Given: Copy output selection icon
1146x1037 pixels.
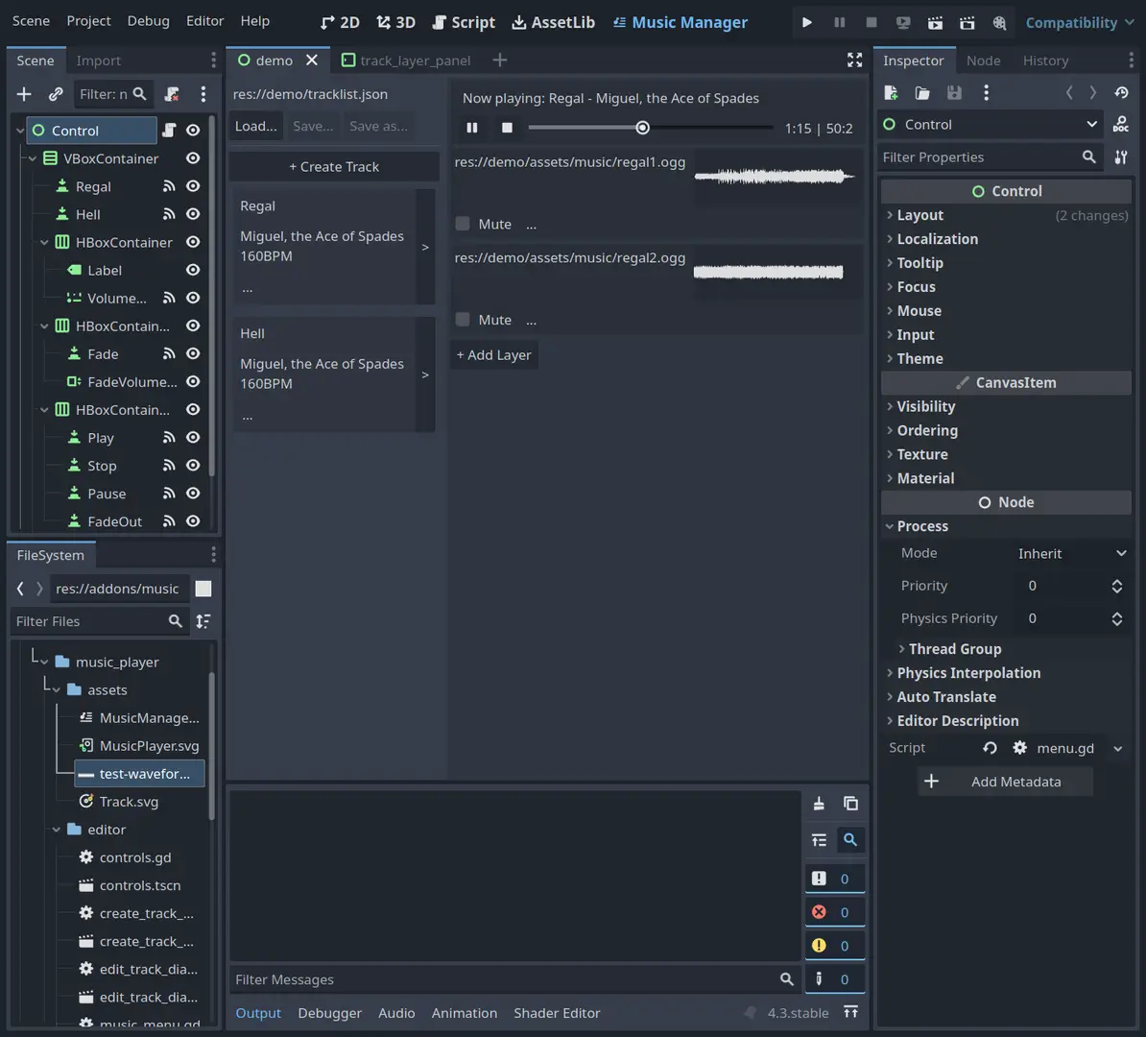Looking at the screenshot, I should point(850,803).
